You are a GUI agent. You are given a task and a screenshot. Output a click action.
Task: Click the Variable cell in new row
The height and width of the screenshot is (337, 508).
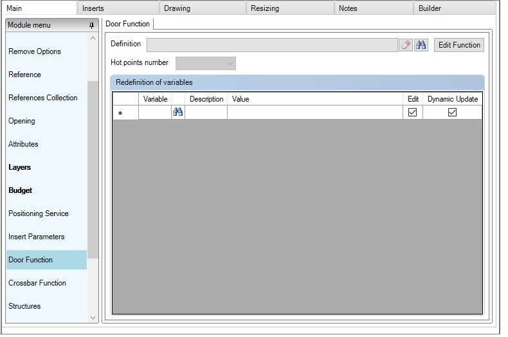[x=155, y=113]
